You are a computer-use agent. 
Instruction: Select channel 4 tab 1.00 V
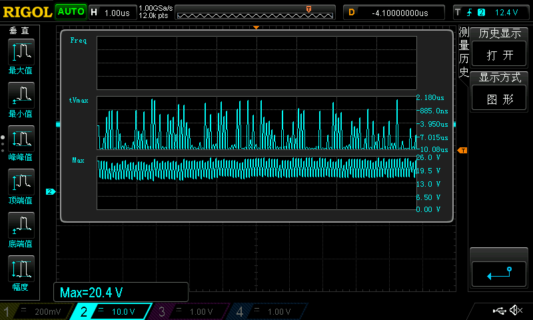point(268,311)
